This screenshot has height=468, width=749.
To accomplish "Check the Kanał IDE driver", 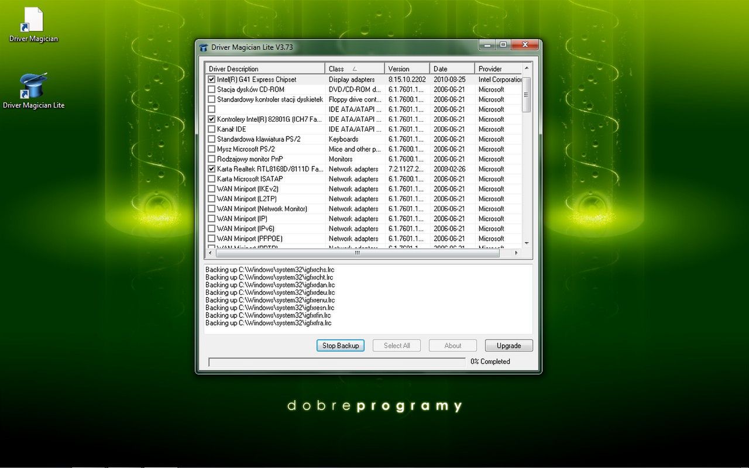I will pyautogui.click(x=212, y=129).
